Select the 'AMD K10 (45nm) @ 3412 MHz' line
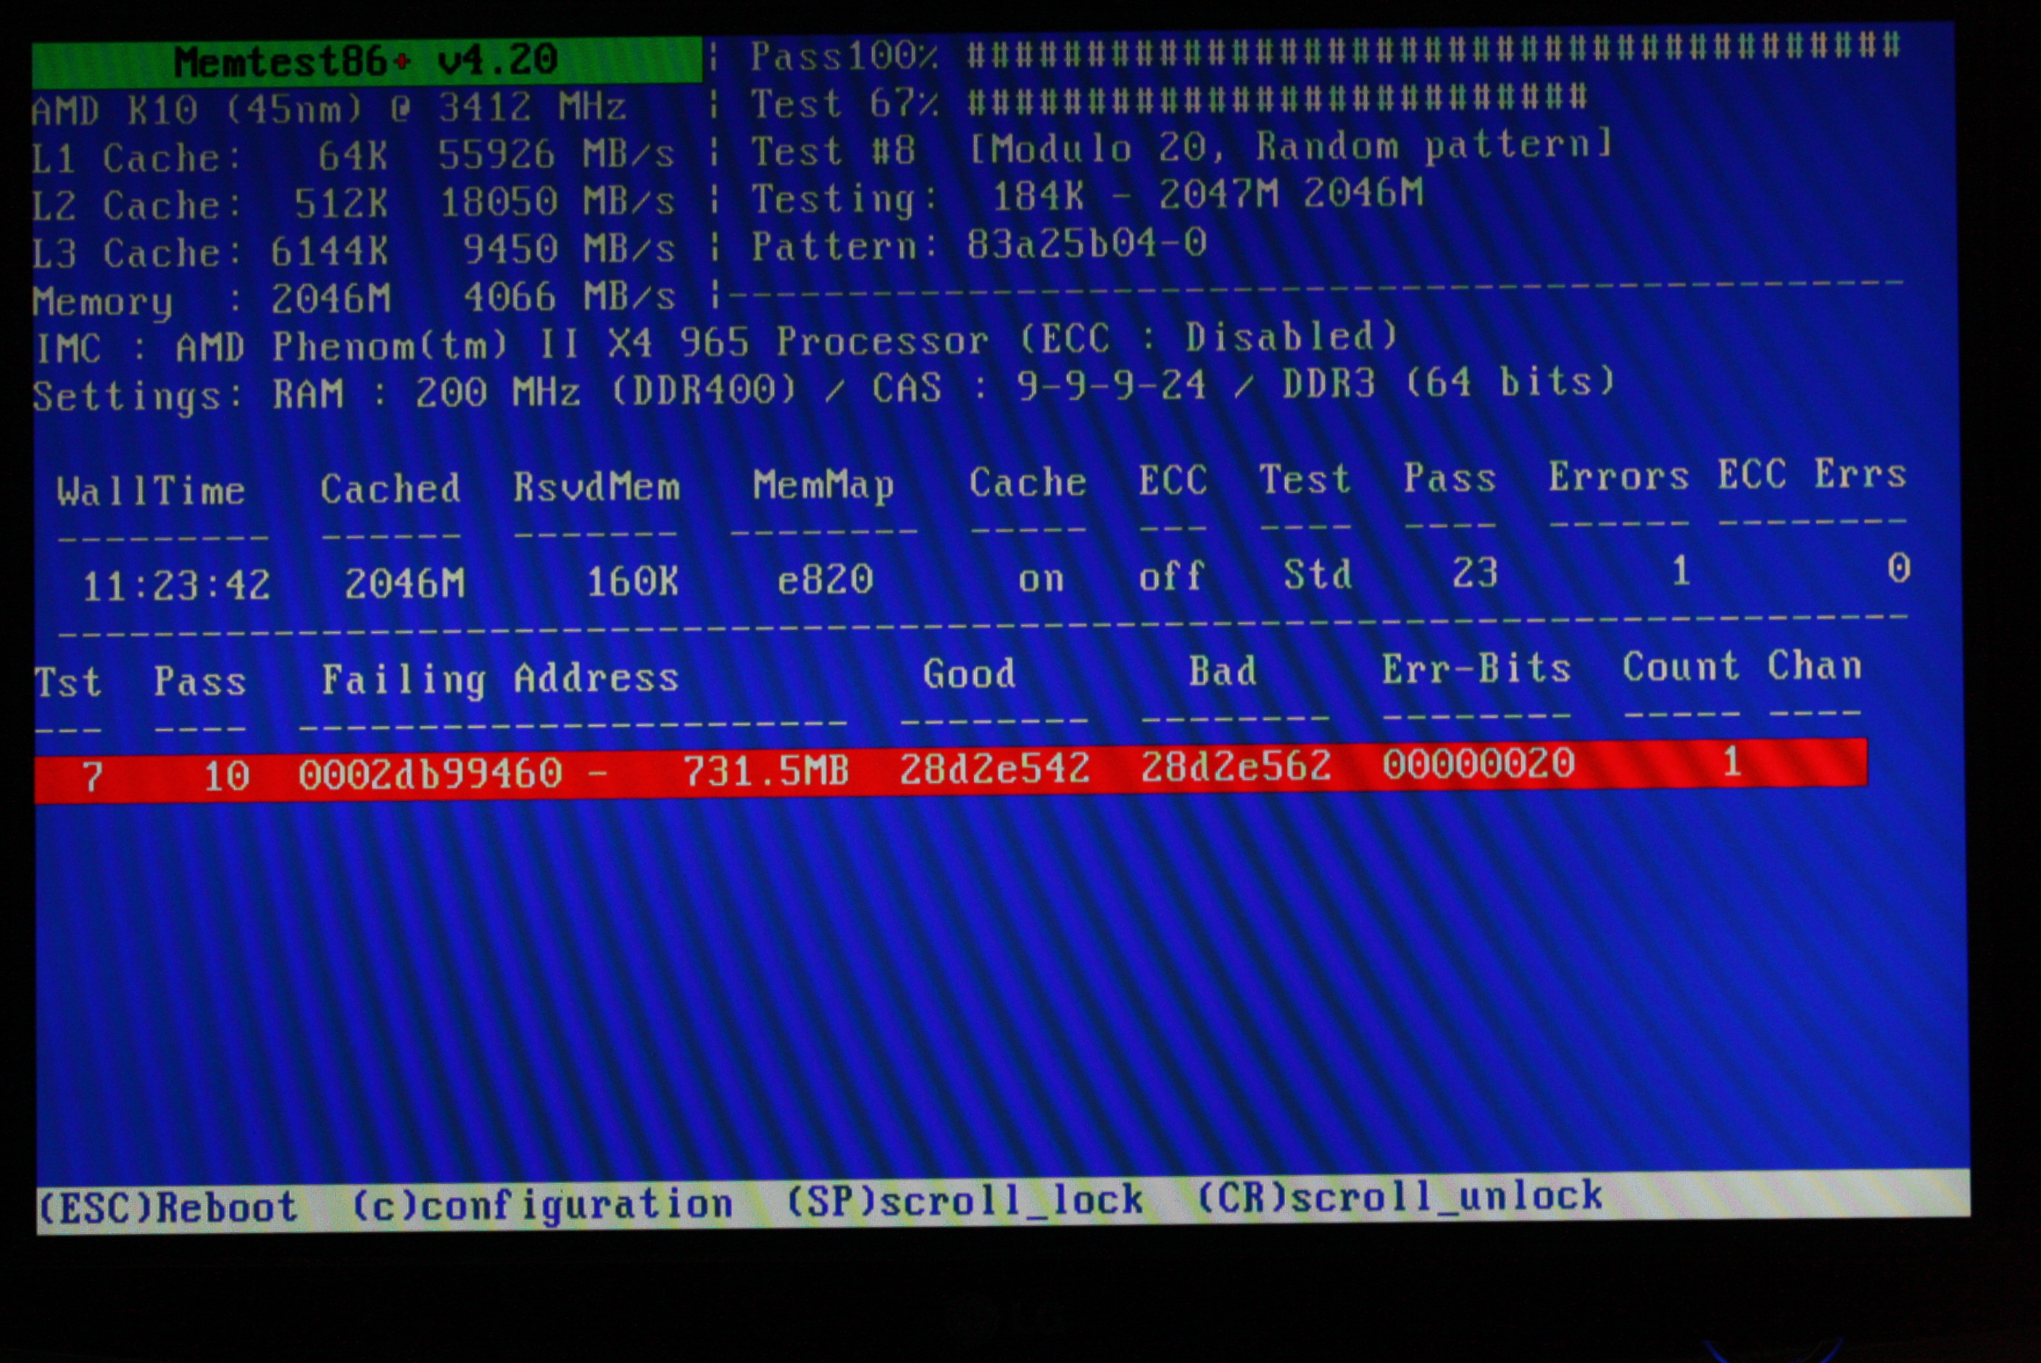 [328, 109]
